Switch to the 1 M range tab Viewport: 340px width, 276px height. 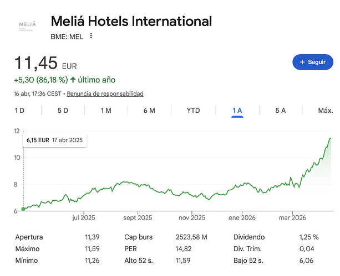(106, 111)
